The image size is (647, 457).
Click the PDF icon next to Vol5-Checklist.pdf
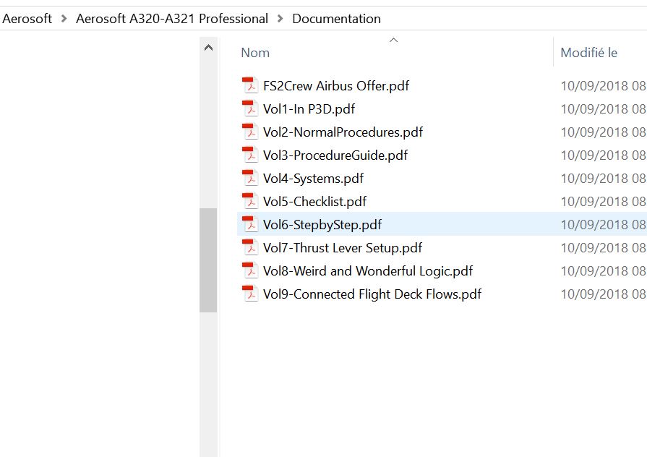click(249, 201)
